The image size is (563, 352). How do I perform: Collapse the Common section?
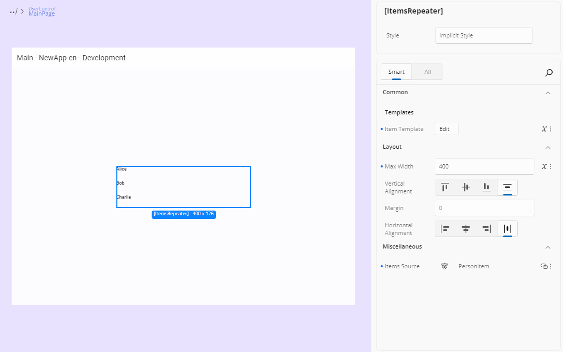547,93
